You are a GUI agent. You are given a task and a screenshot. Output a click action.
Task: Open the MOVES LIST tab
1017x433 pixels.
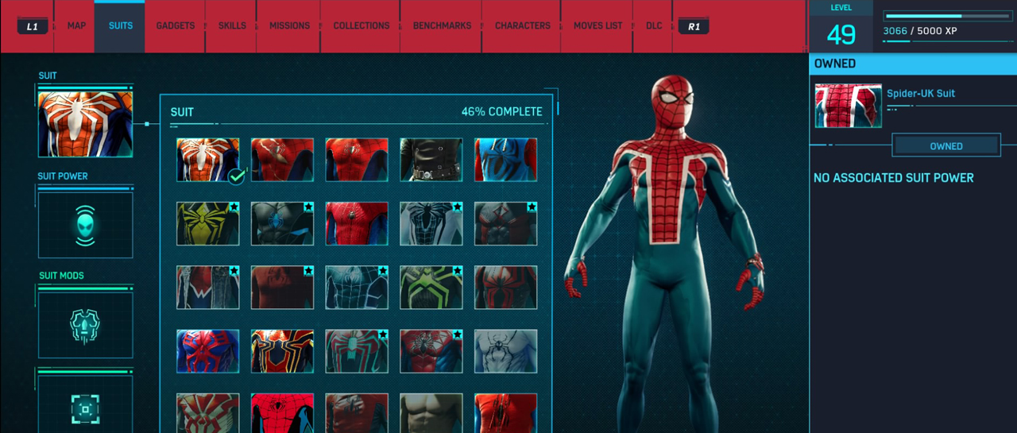click(x=597, y=26)
